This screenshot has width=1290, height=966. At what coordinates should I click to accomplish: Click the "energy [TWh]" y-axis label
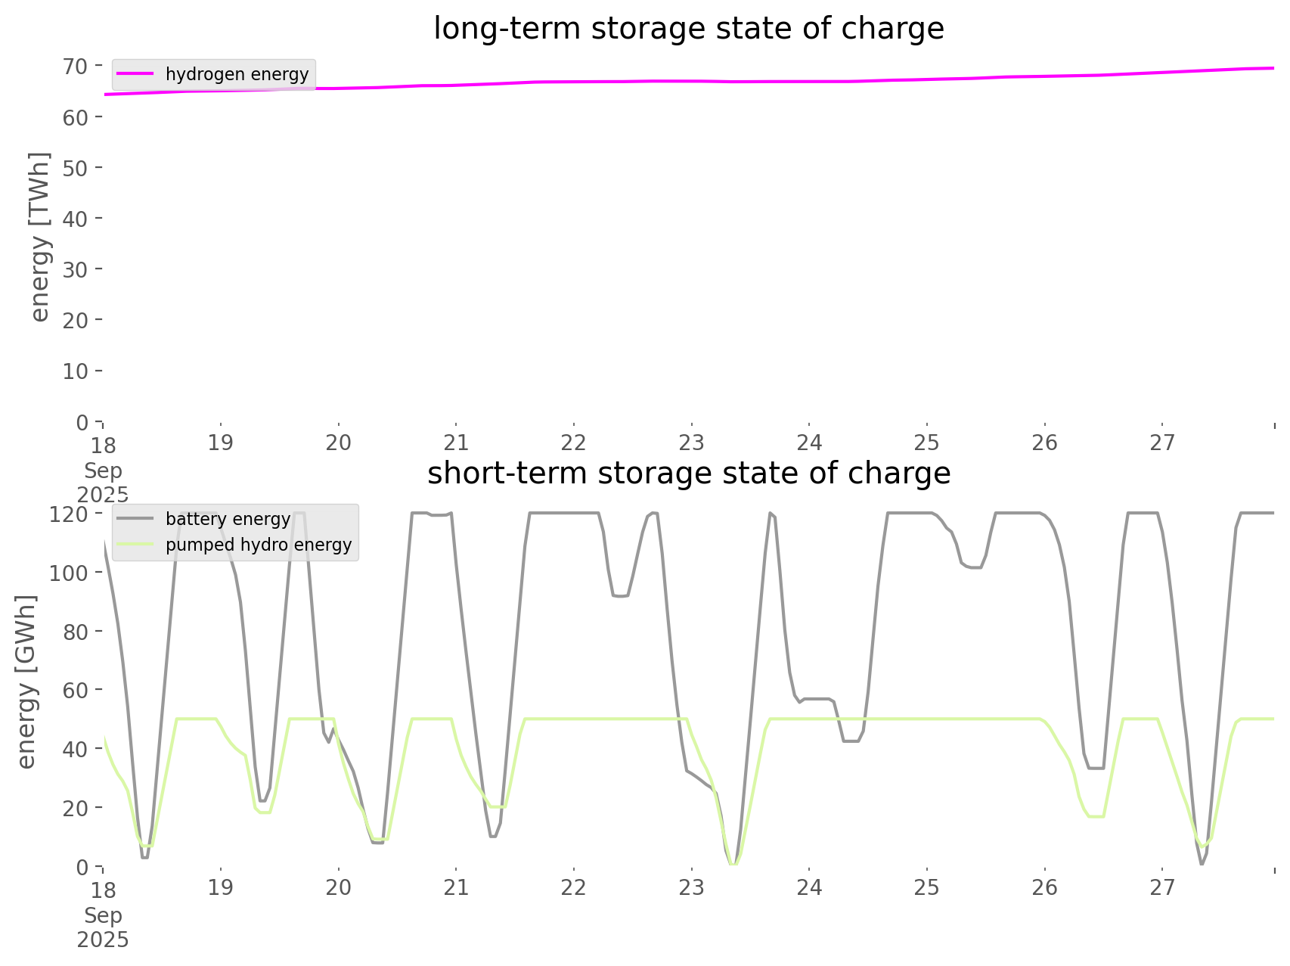point(39,237)
